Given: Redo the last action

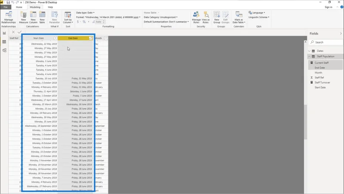Looking at the screenshot, I should [x=17, y=2].
